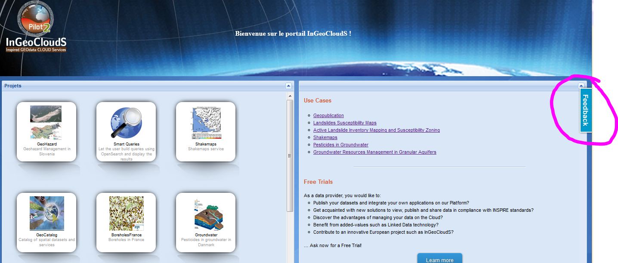618x263 pixels.
Task: Click the 'Free Trials' heading
Action: [x=318, y=182]
